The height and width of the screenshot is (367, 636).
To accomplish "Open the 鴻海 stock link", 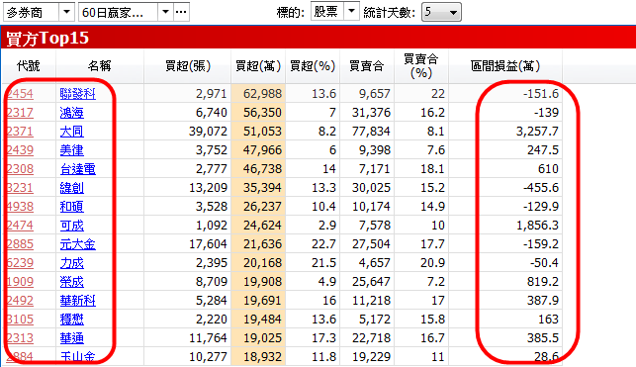I will click(72, 113).
